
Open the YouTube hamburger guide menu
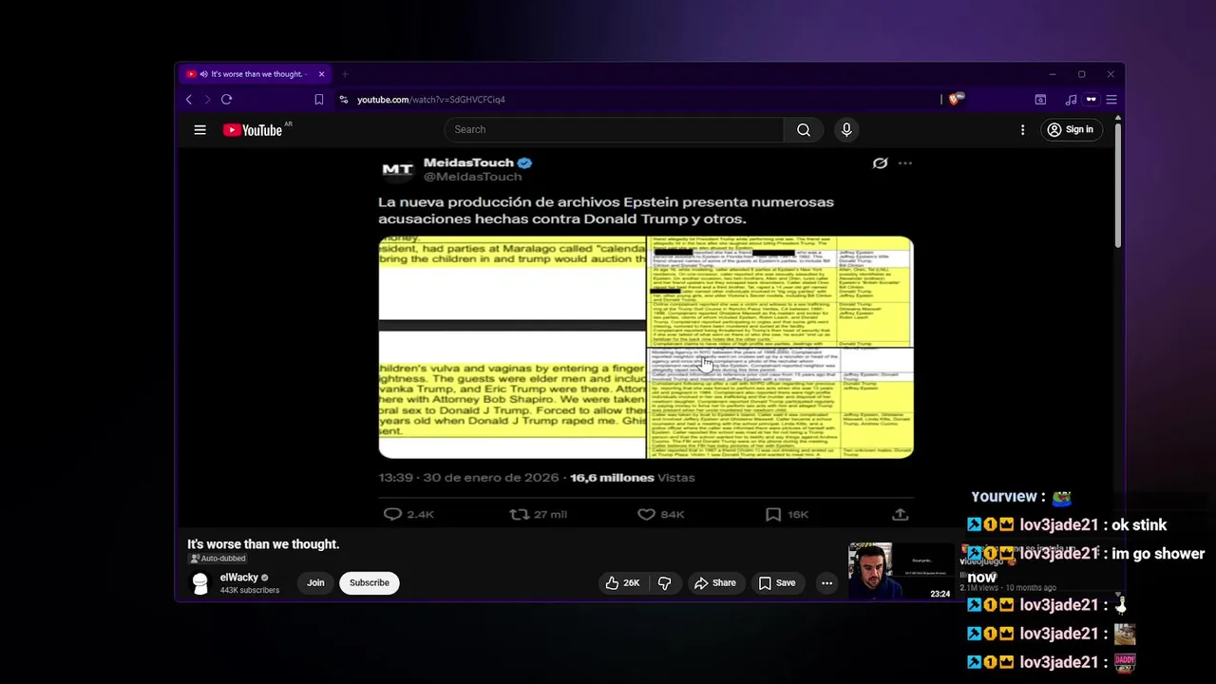click(199, 130)
